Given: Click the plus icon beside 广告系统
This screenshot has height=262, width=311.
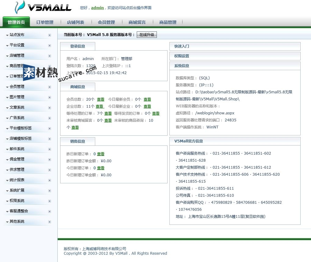Looking at the screenshot, I should coord(49,118).
